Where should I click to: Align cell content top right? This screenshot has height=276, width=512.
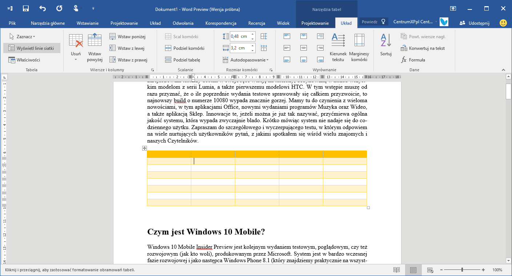point(320,36)
